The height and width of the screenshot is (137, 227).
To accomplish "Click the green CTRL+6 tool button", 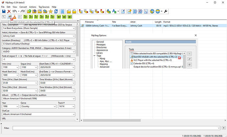I will tap(31, 17).
